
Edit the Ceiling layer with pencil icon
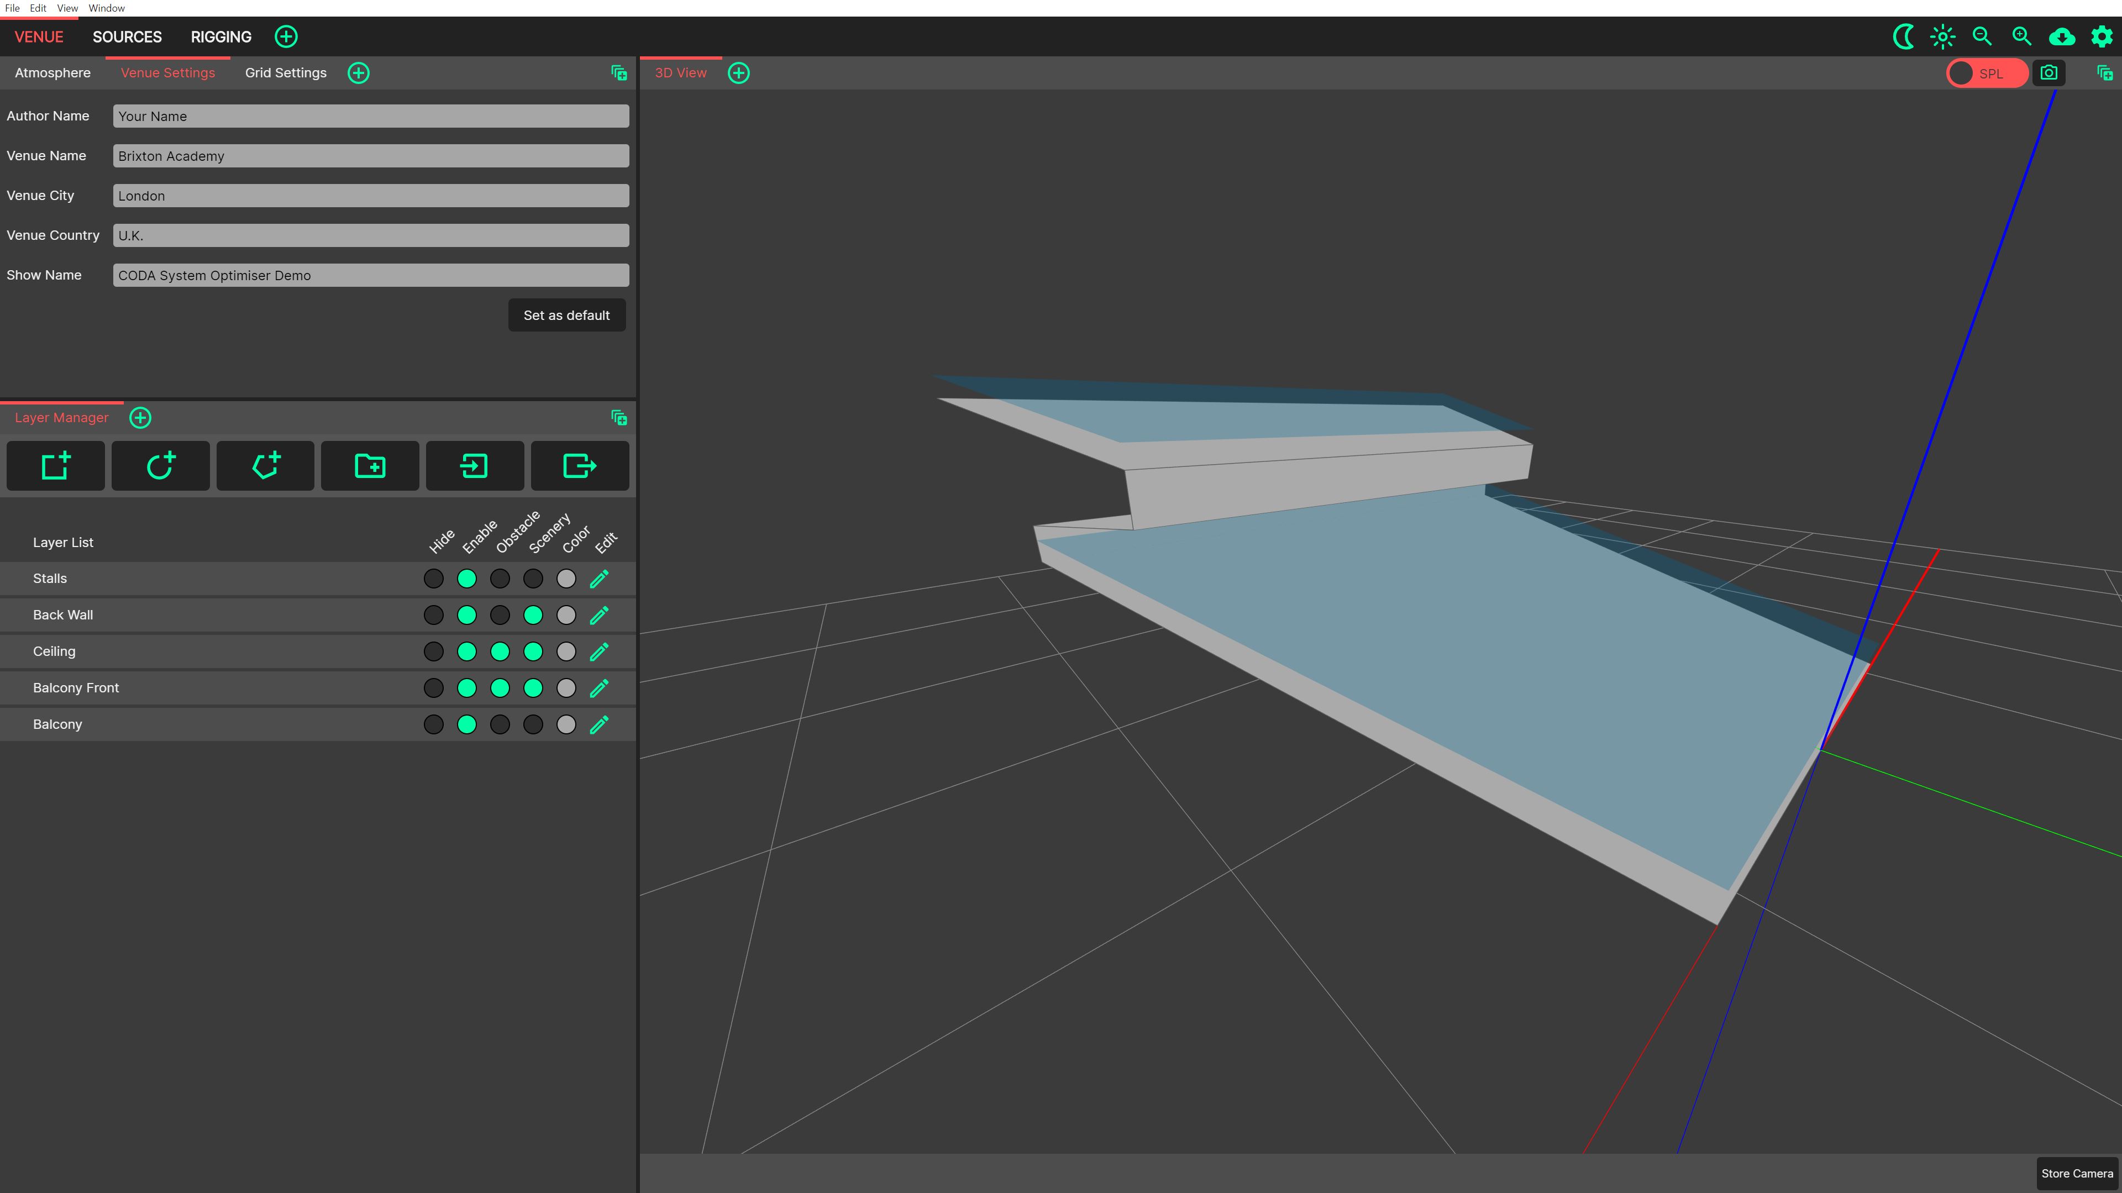599,651
